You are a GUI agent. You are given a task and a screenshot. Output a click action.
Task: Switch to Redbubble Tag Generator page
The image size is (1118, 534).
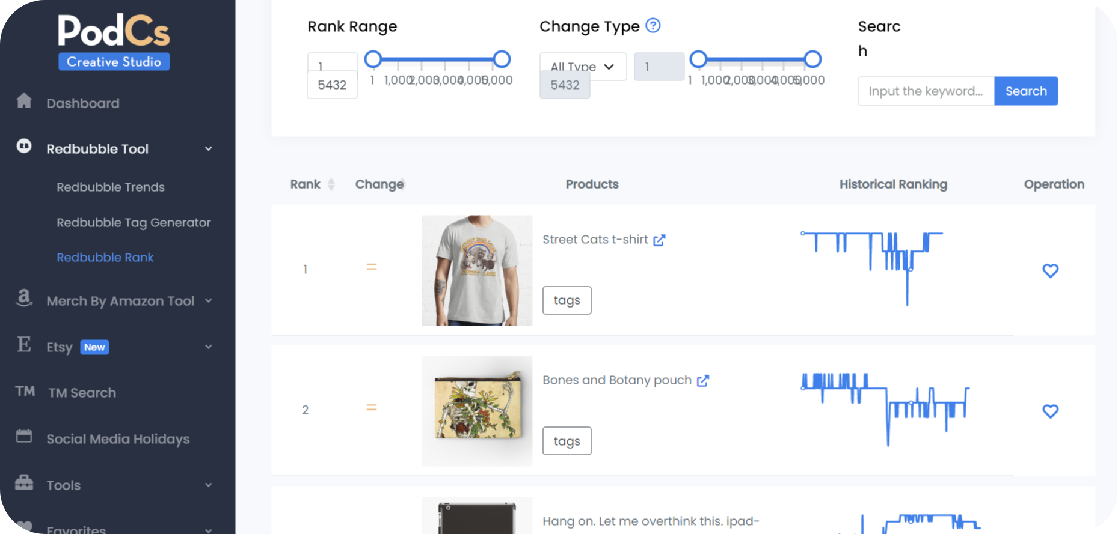(134, 222)
